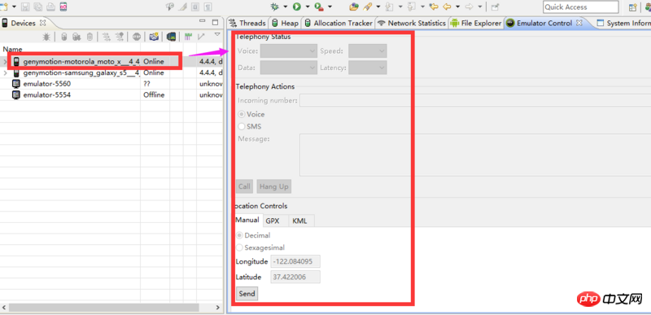Image resolution: width=651 pixels, height=315 pixels.
Task: Switch to the System Information tab
Action: click(623, 24)
